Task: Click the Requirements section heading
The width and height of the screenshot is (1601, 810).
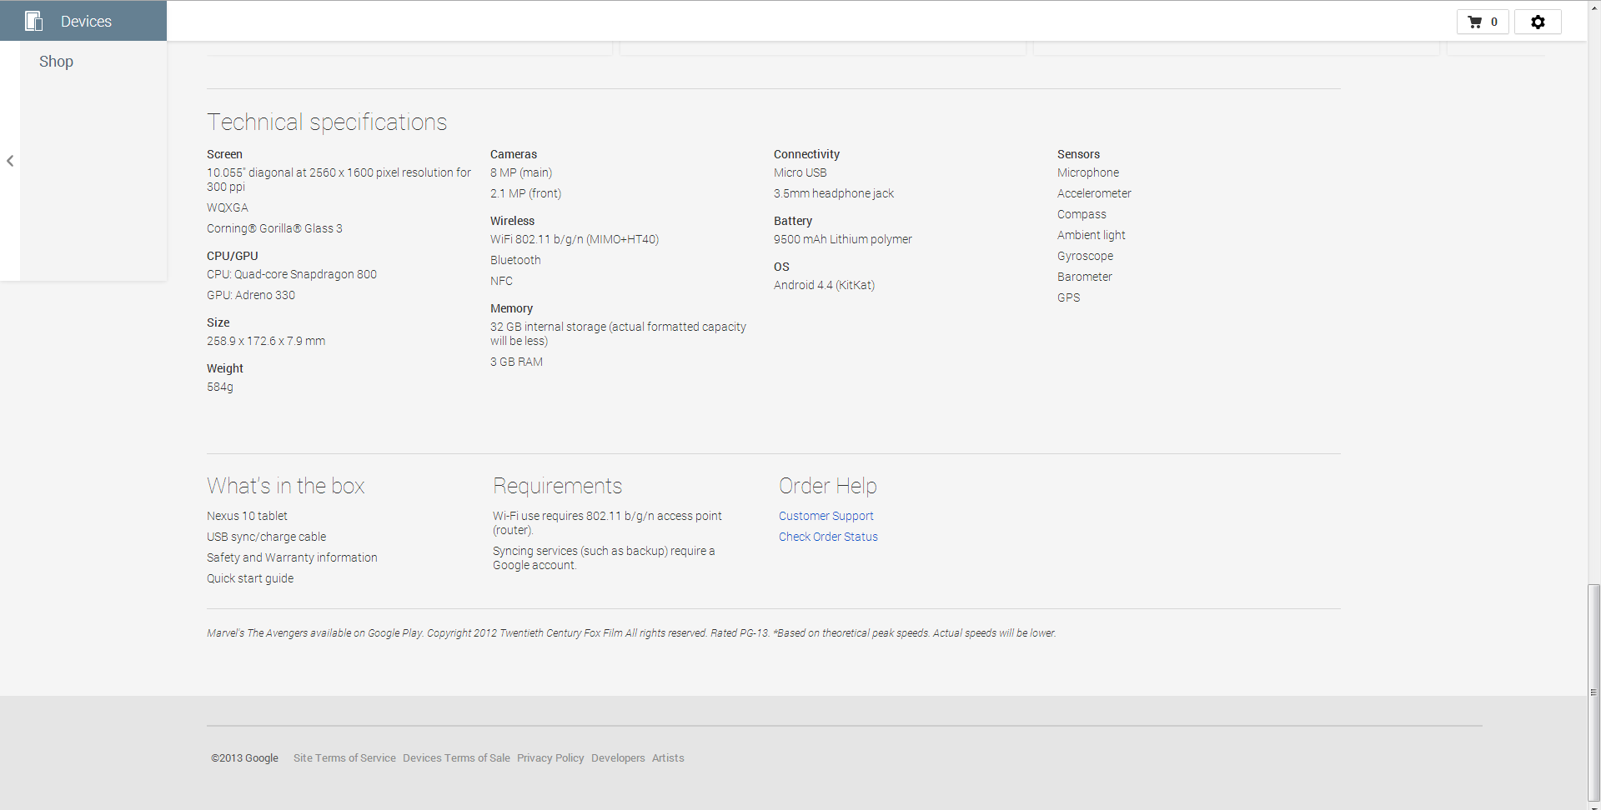Action: pos(557,486)
